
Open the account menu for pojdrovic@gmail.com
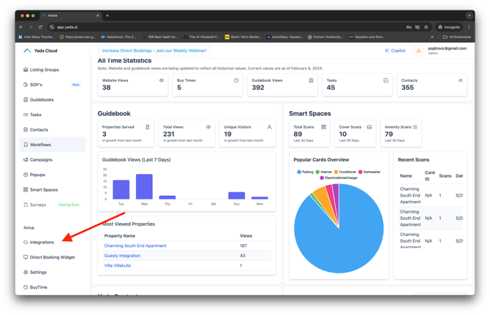pos(447,50)
